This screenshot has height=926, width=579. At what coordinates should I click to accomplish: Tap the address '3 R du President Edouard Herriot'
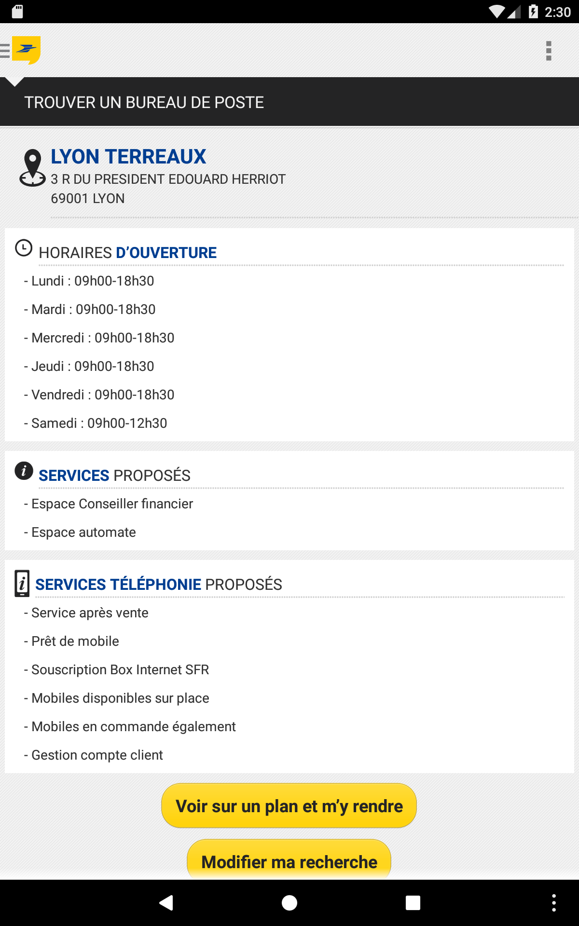click(168, 179)
